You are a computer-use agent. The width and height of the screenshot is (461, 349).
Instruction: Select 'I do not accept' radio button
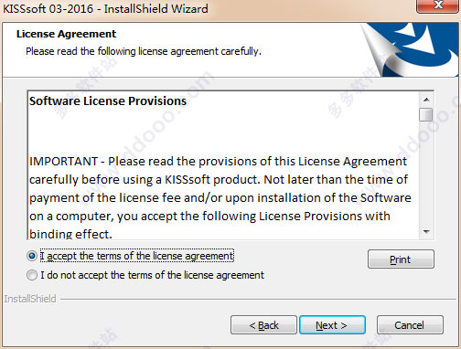pos(32,275)
